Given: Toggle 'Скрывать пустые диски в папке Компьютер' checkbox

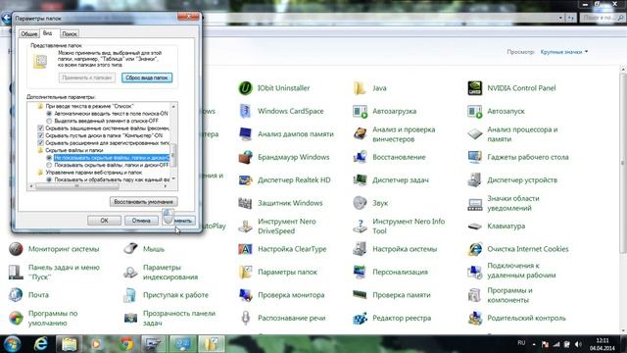Looking at the screenshot, I should point(40,135).
